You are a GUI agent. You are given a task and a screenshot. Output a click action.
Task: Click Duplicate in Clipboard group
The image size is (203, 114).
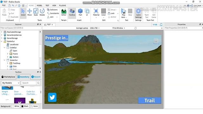tap(13, 17)
